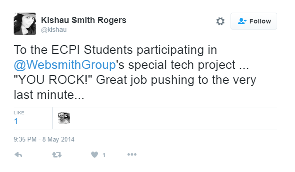The width and height of the screenshot is (295, 172).
Task: Open the 9:35 PM timestamp permalink
Action: 44,139
